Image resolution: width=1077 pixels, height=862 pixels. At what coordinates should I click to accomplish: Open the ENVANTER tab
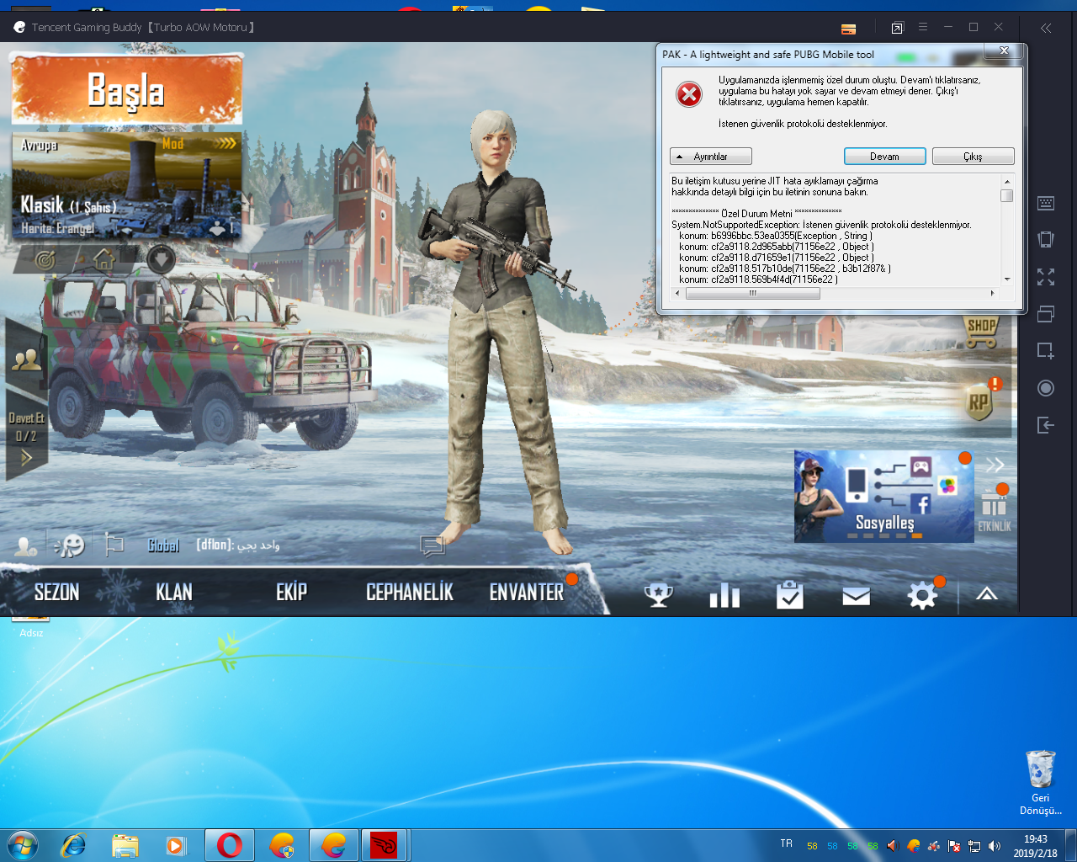(527, 593)
